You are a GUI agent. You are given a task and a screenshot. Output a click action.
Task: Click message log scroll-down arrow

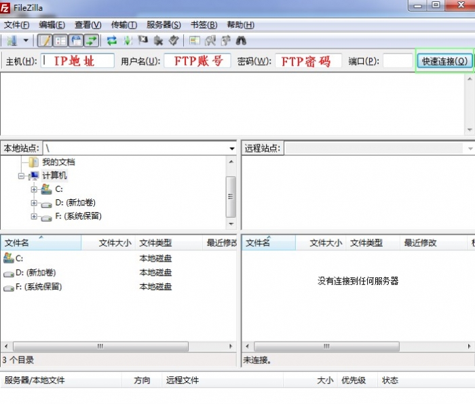470,130
